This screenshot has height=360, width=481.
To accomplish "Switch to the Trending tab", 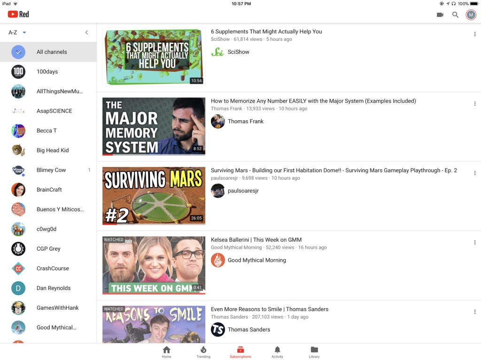I will [x=203, y=352].
